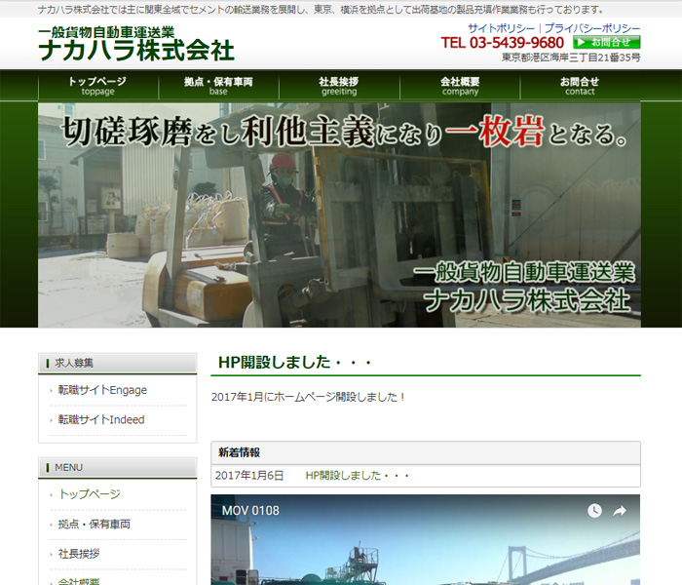Click the ナカハラ株式会社 header logo

pyautogui.click(x=136, y=44)
